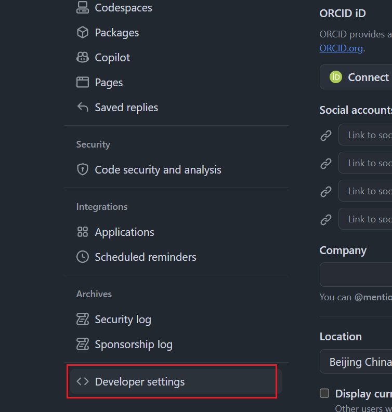This screenshot has width=392, height=412.
Task: Click the Saved replies arrow icon
Action: coord(83,107)
